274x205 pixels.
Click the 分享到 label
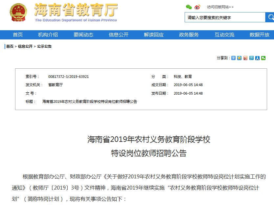pos(223,58)
